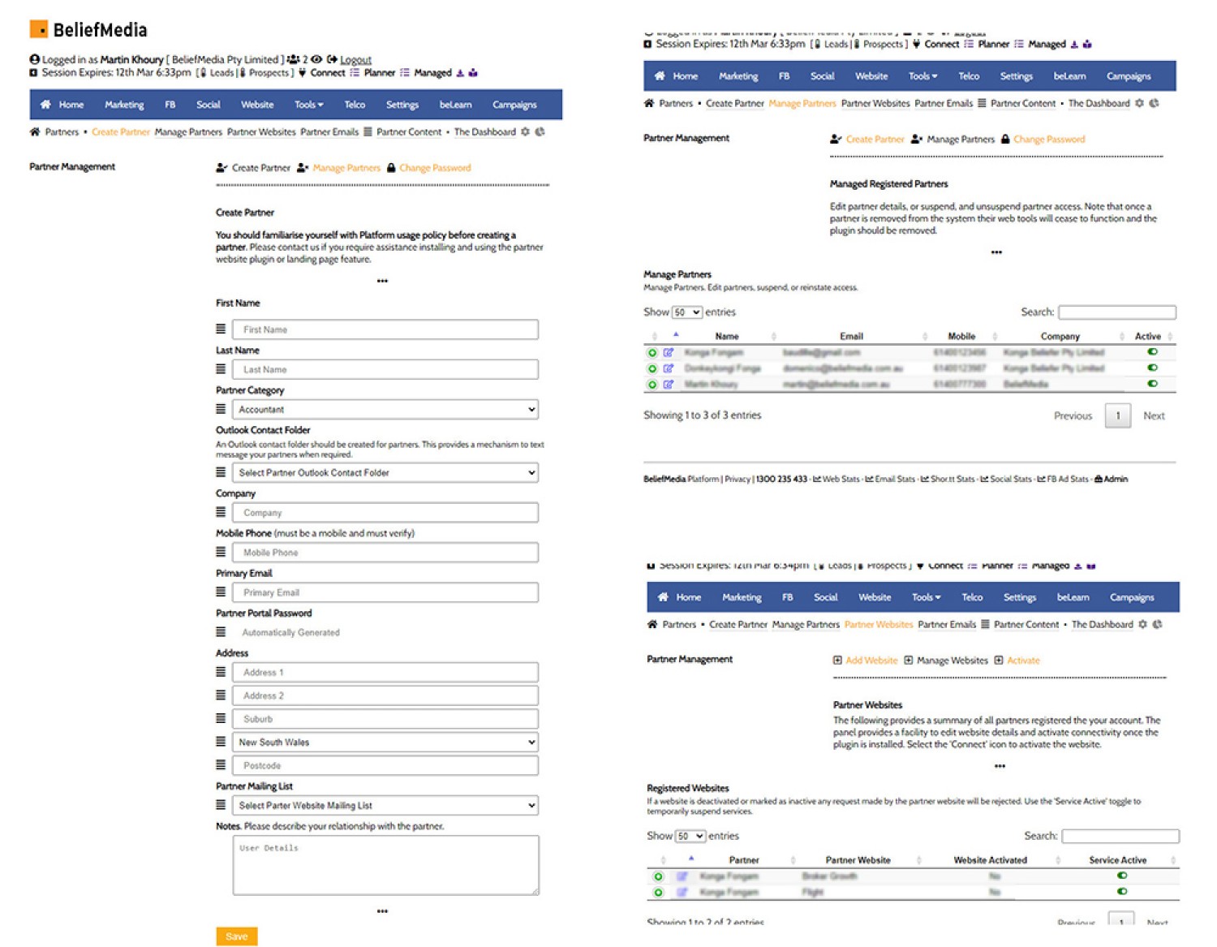
Task: Toggle Active switch for first partner row
Action: coord(1152,351)
